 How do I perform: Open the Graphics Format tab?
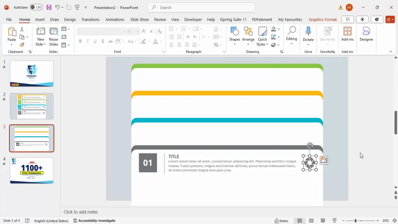point(323,19)
